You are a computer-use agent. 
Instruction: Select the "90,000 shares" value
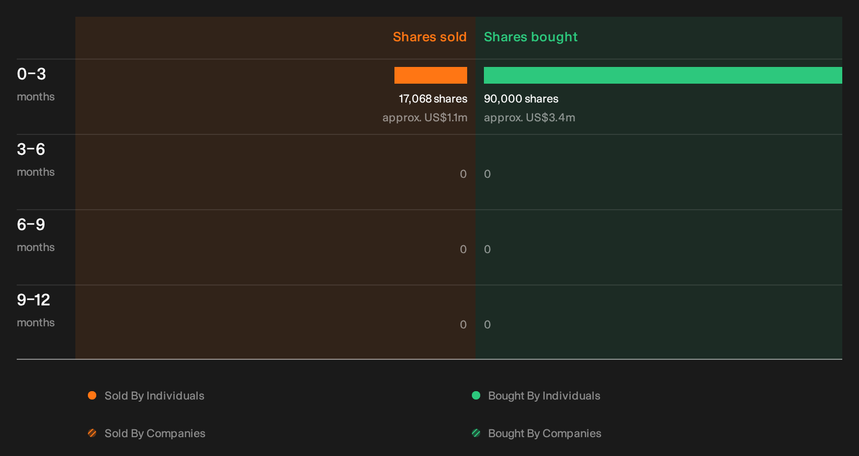click(521, 99)
